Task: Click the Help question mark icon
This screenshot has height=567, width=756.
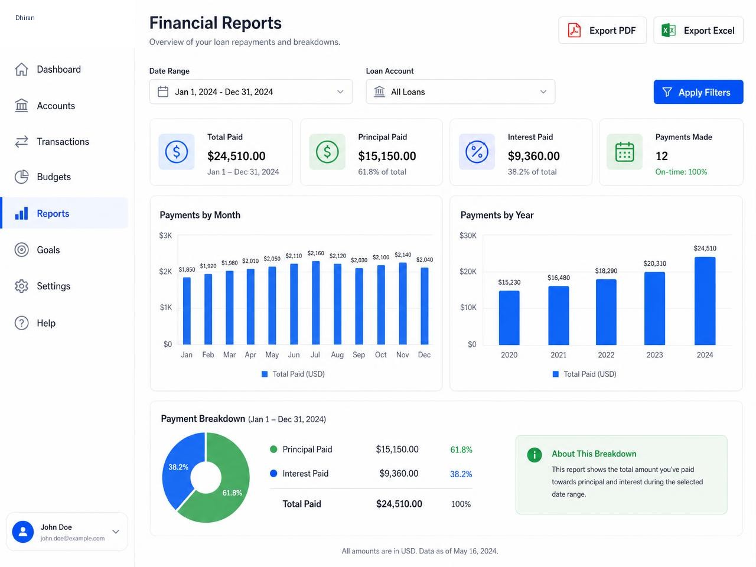Action: click(21, 323)
